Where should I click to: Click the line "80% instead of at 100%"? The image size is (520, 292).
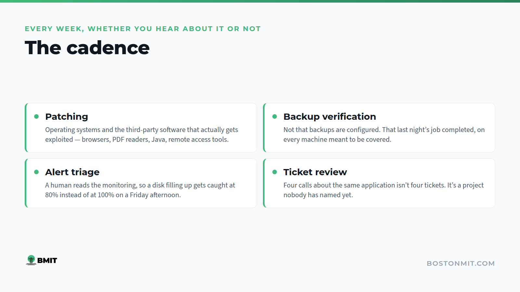(x=80, y=195)
